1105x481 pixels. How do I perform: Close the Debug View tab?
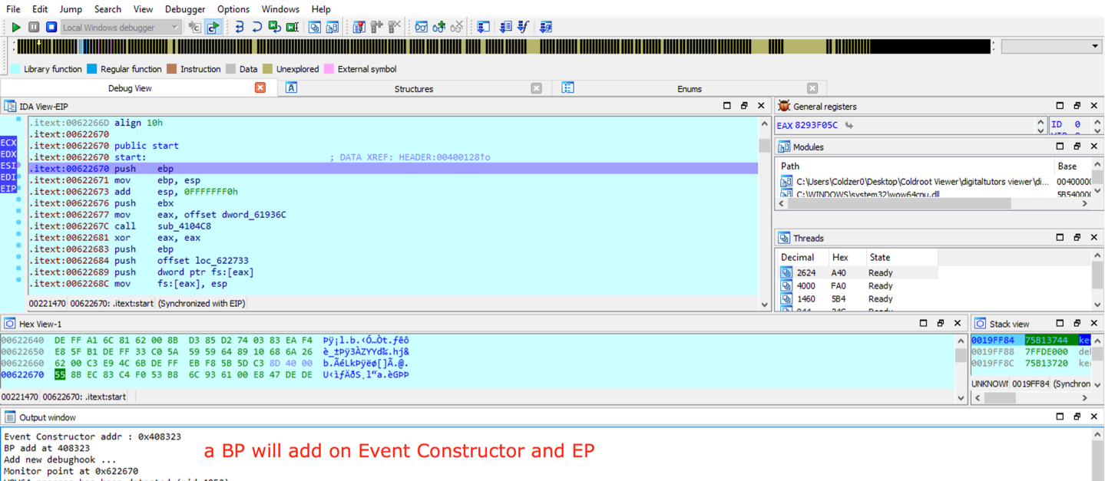pos(260,88)
